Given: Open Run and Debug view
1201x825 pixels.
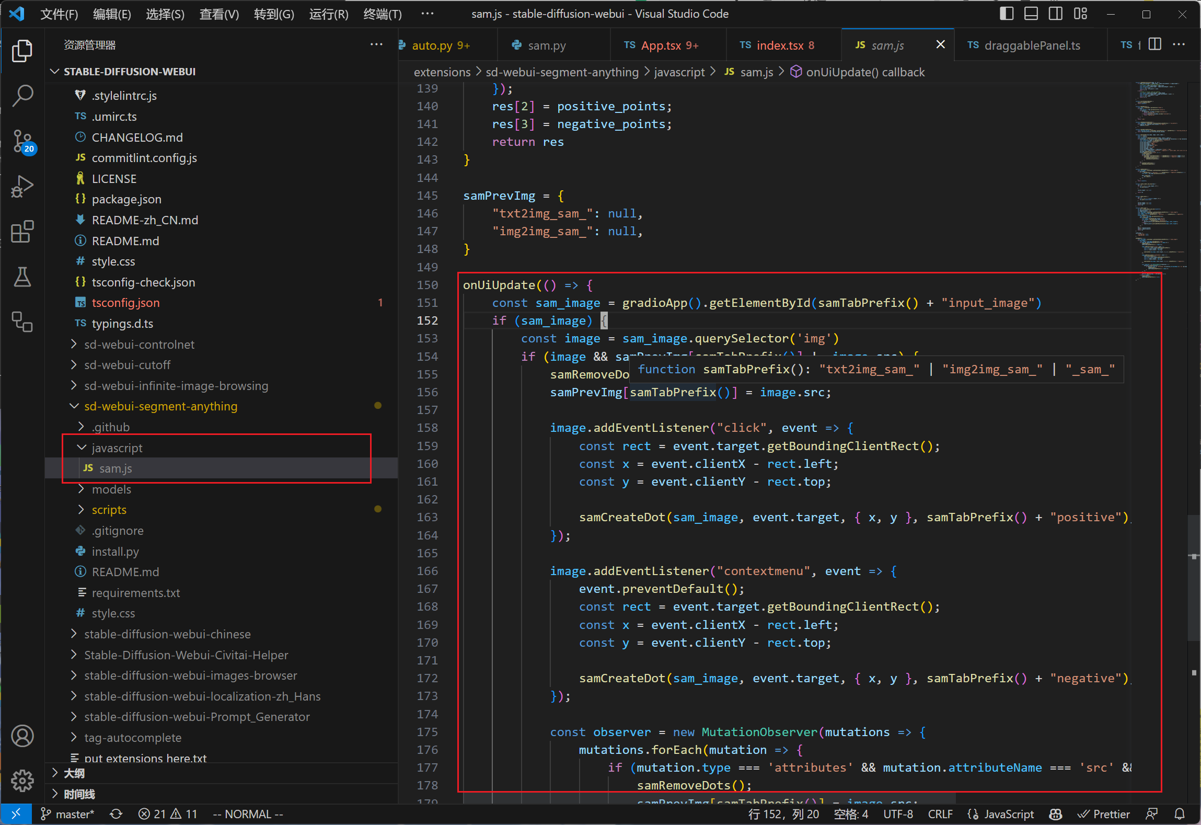Looking at the screenshot, I should click(x=22, y=186).
